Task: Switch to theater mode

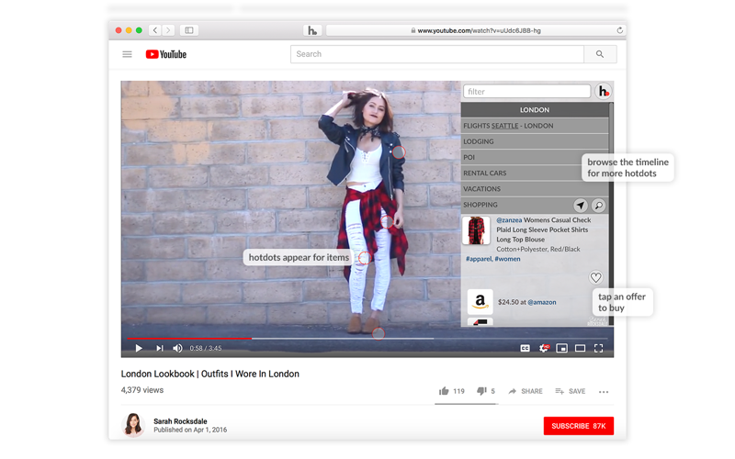Action: (x=581, y=348)
